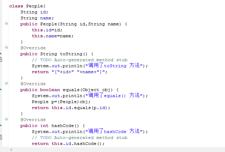The height and width of the screenshot is (152, 225).
Task: Click the statement 'this.id=id;'
Action: (47, 30)
